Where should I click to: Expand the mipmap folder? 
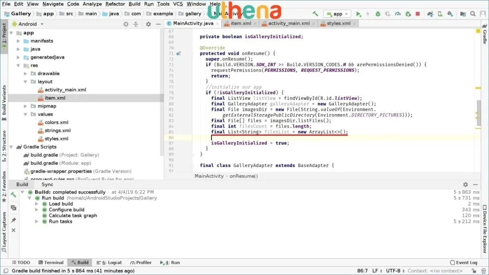coord(26,106)
